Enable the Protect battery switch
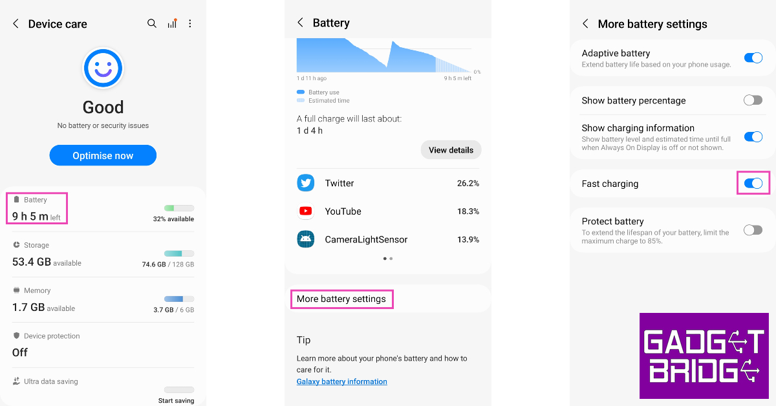This screenshot has width=776, height=406. tap(753, 230)
